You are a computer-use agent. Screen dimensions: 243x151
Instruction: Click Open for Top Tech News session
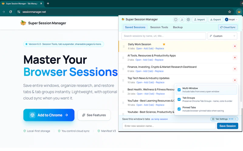(139, 82)
